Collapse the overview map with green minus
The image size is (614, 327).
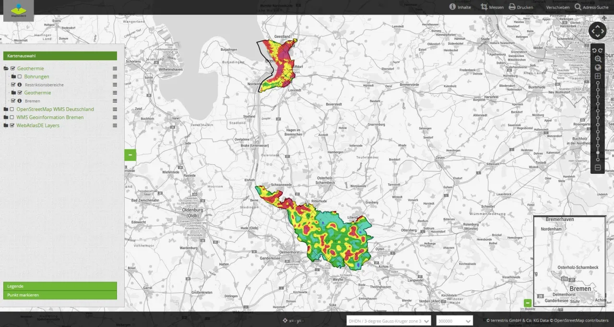click(528, 303)
